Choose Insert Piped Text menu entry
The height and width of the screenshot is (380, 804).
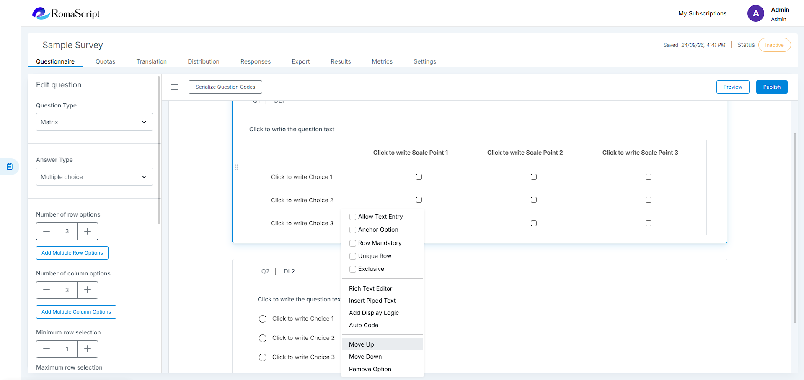[382, 301]
